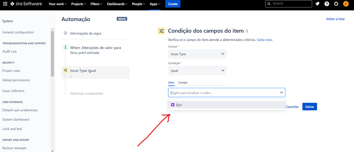Expand the 'igual' condition dropdown
The height and width of the screenshot is (152, 354).
tap(197, 71)
